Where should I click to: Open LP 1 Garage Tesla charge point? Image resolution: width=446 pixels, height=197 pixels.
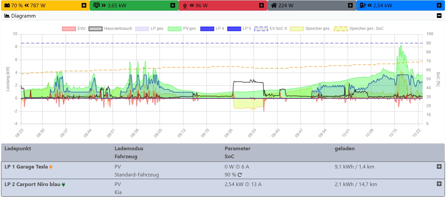click(26, 167)
